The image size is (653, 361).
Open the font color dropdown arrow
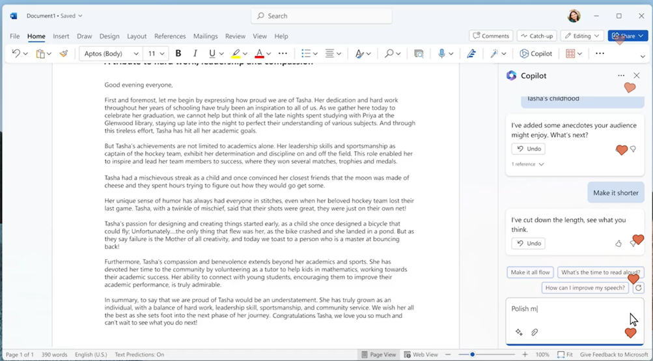click(269, 53)
